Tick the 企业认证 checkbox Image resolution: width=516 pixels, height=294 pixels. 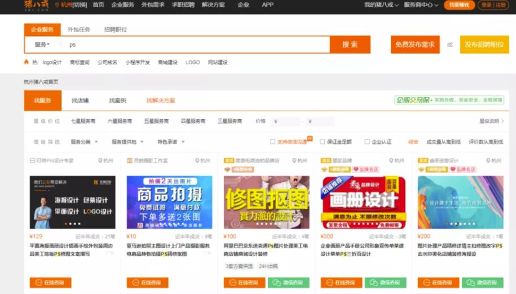point(367,142)
